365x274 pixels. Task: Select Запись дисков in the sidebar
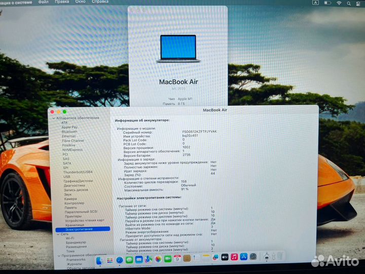(76, 190)
